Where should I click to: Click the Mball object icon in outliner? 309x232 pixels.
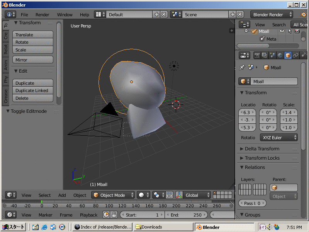click(255, 31)
